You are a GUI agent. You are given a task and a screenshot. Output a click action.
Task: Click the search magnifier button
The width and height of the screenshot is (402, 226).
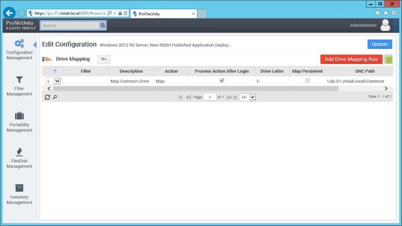click(x=103, y=26)
